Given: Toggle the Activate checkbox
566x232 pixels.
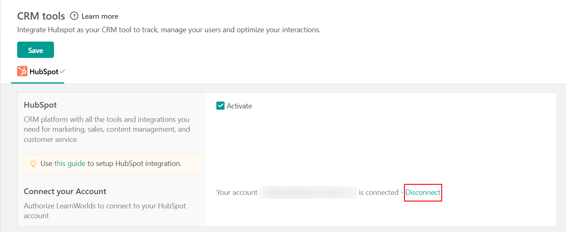Looking at the screenshot, I should click(x=220, y=106).
